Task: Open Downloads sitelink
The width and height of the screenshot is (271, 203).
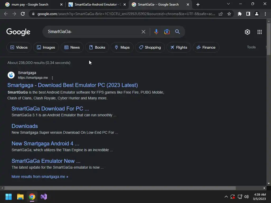Action: pos(25,126)
